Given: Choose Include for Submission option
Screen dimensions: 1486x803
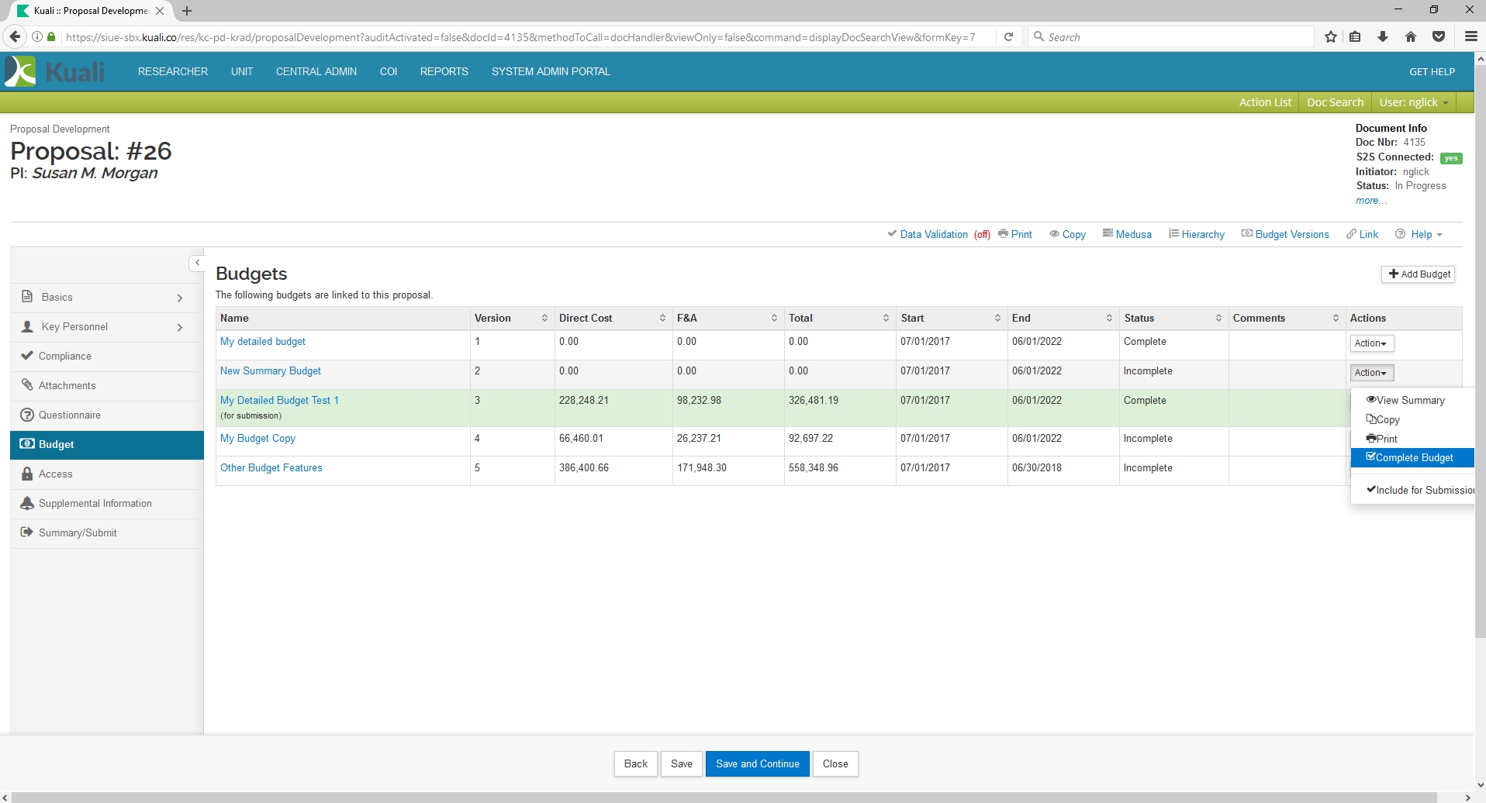Looking at the screenshot, I should coord(1419,490).
